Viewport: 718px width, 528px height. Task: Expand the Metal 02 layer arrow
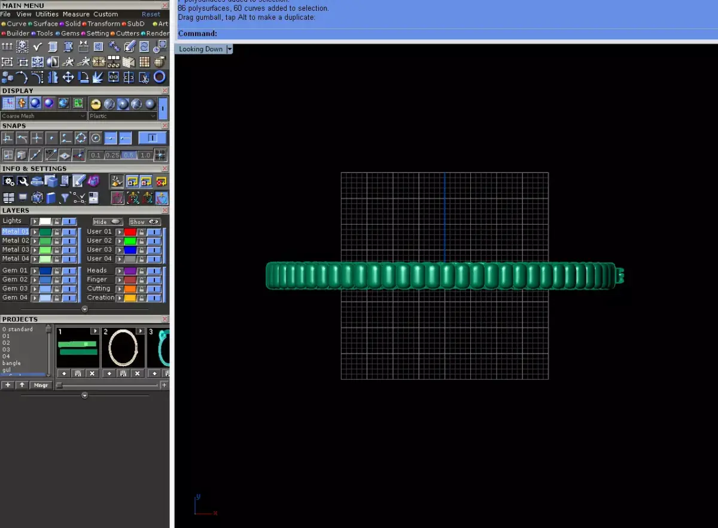(35, 241)
